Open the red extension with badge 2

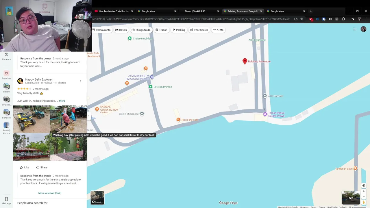click(x=311, y=19)
